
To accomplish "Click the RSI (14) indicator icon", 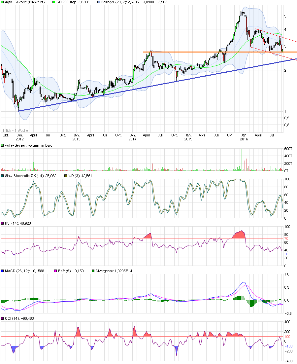I will pyautogui.click(x=2, y=224).
